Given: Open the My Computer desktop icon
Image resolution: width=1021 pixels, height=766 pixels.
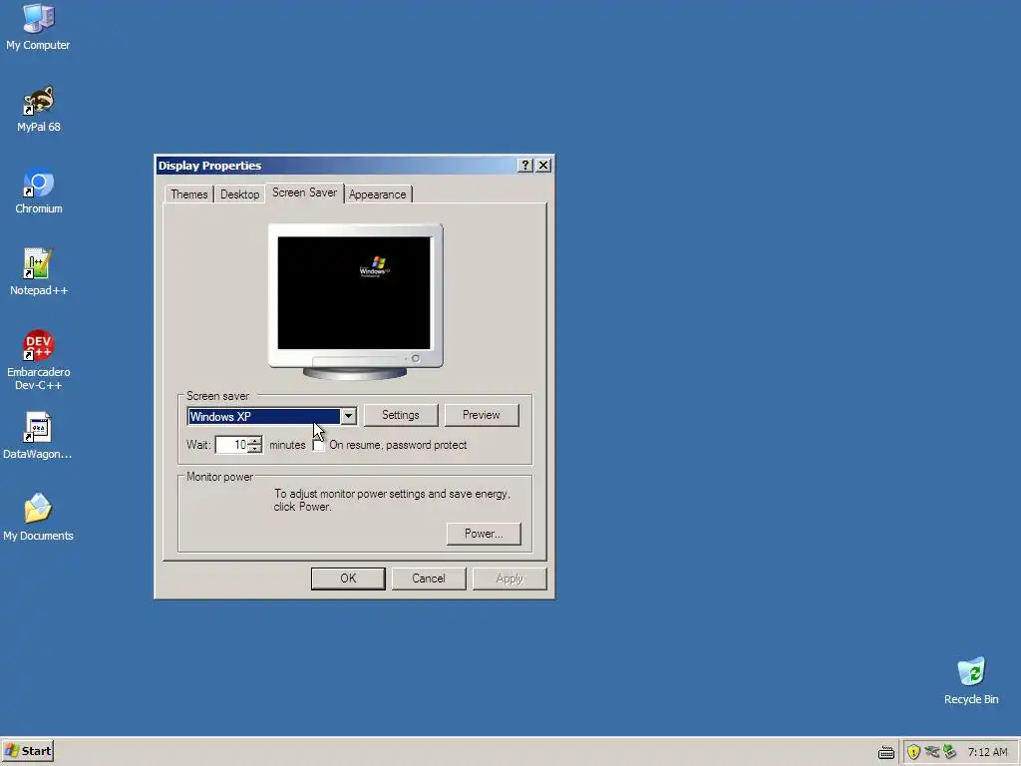Looking at the screenshot, I should (x=38, y=26).
